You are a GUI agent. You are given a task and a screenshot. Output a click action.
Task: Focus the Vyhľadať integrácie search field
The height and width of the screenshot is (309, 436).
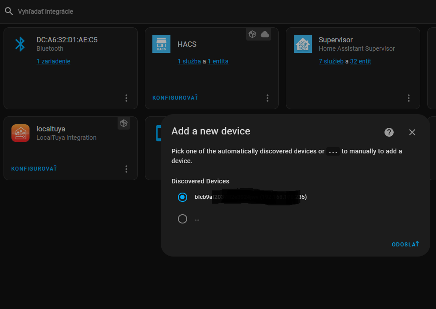[132, 11]
